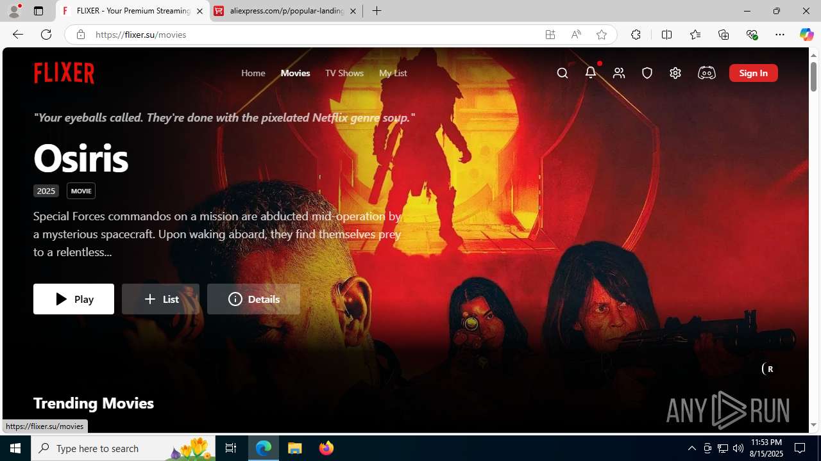Open Firefox from taskbar
821x461 pixels.
pyautogui.click(x=326, y=448)
